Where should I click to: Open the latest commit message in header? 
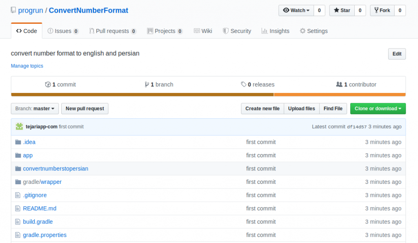(x=71, y=127)
